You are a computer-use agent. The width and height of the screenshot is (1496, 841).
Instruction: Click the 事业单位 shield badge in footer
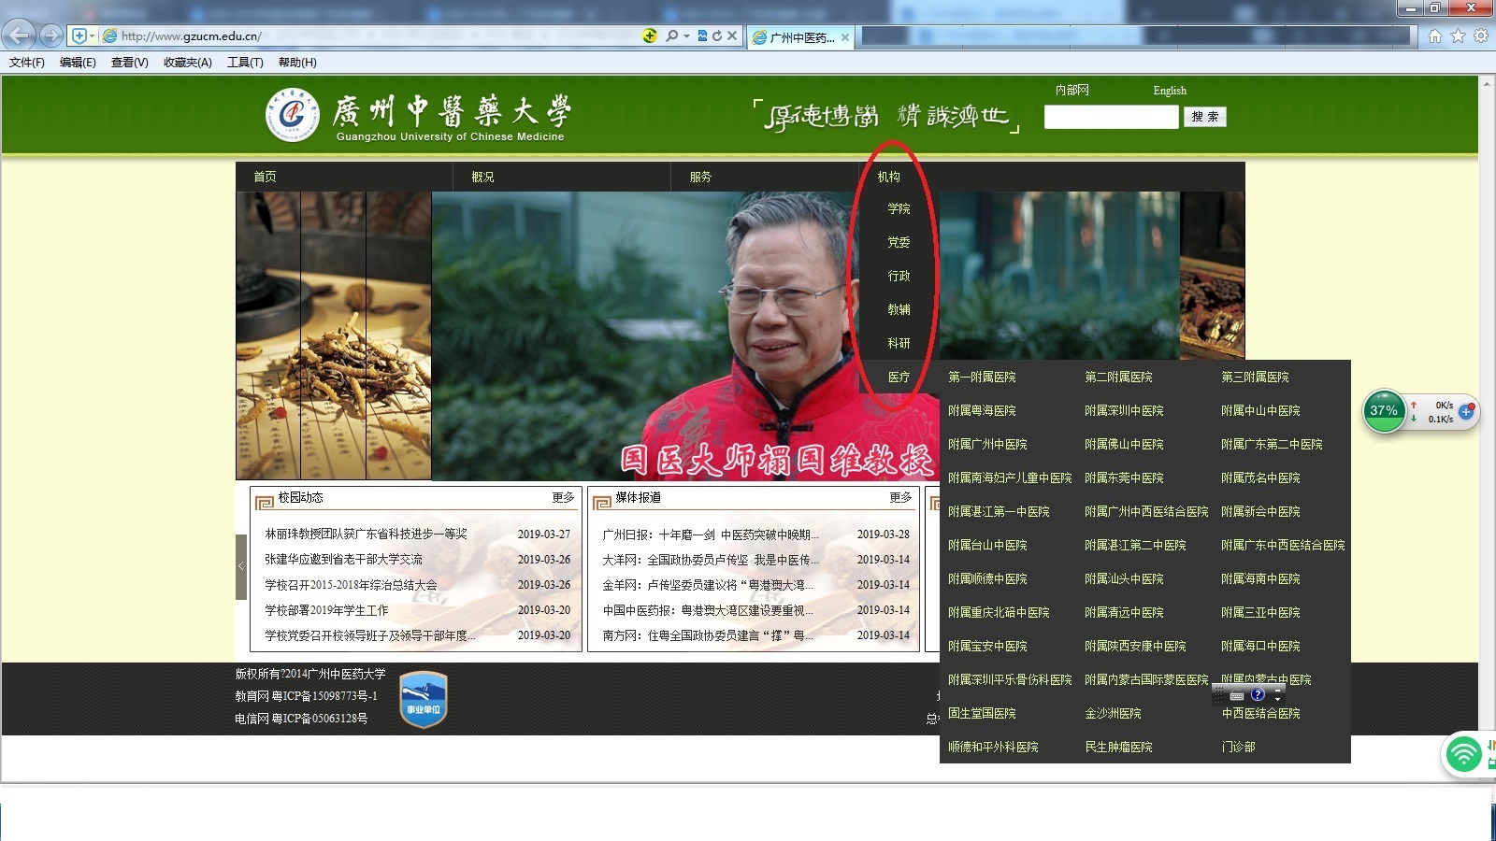[x=424, y=700]
